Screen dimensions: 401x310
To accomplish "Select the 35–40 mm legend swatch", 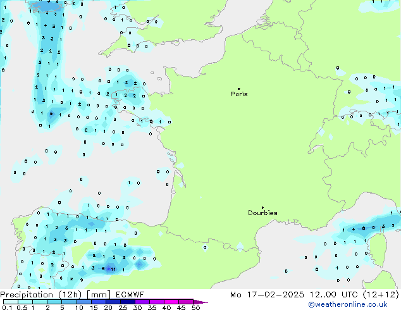I will tap(157, 302).
